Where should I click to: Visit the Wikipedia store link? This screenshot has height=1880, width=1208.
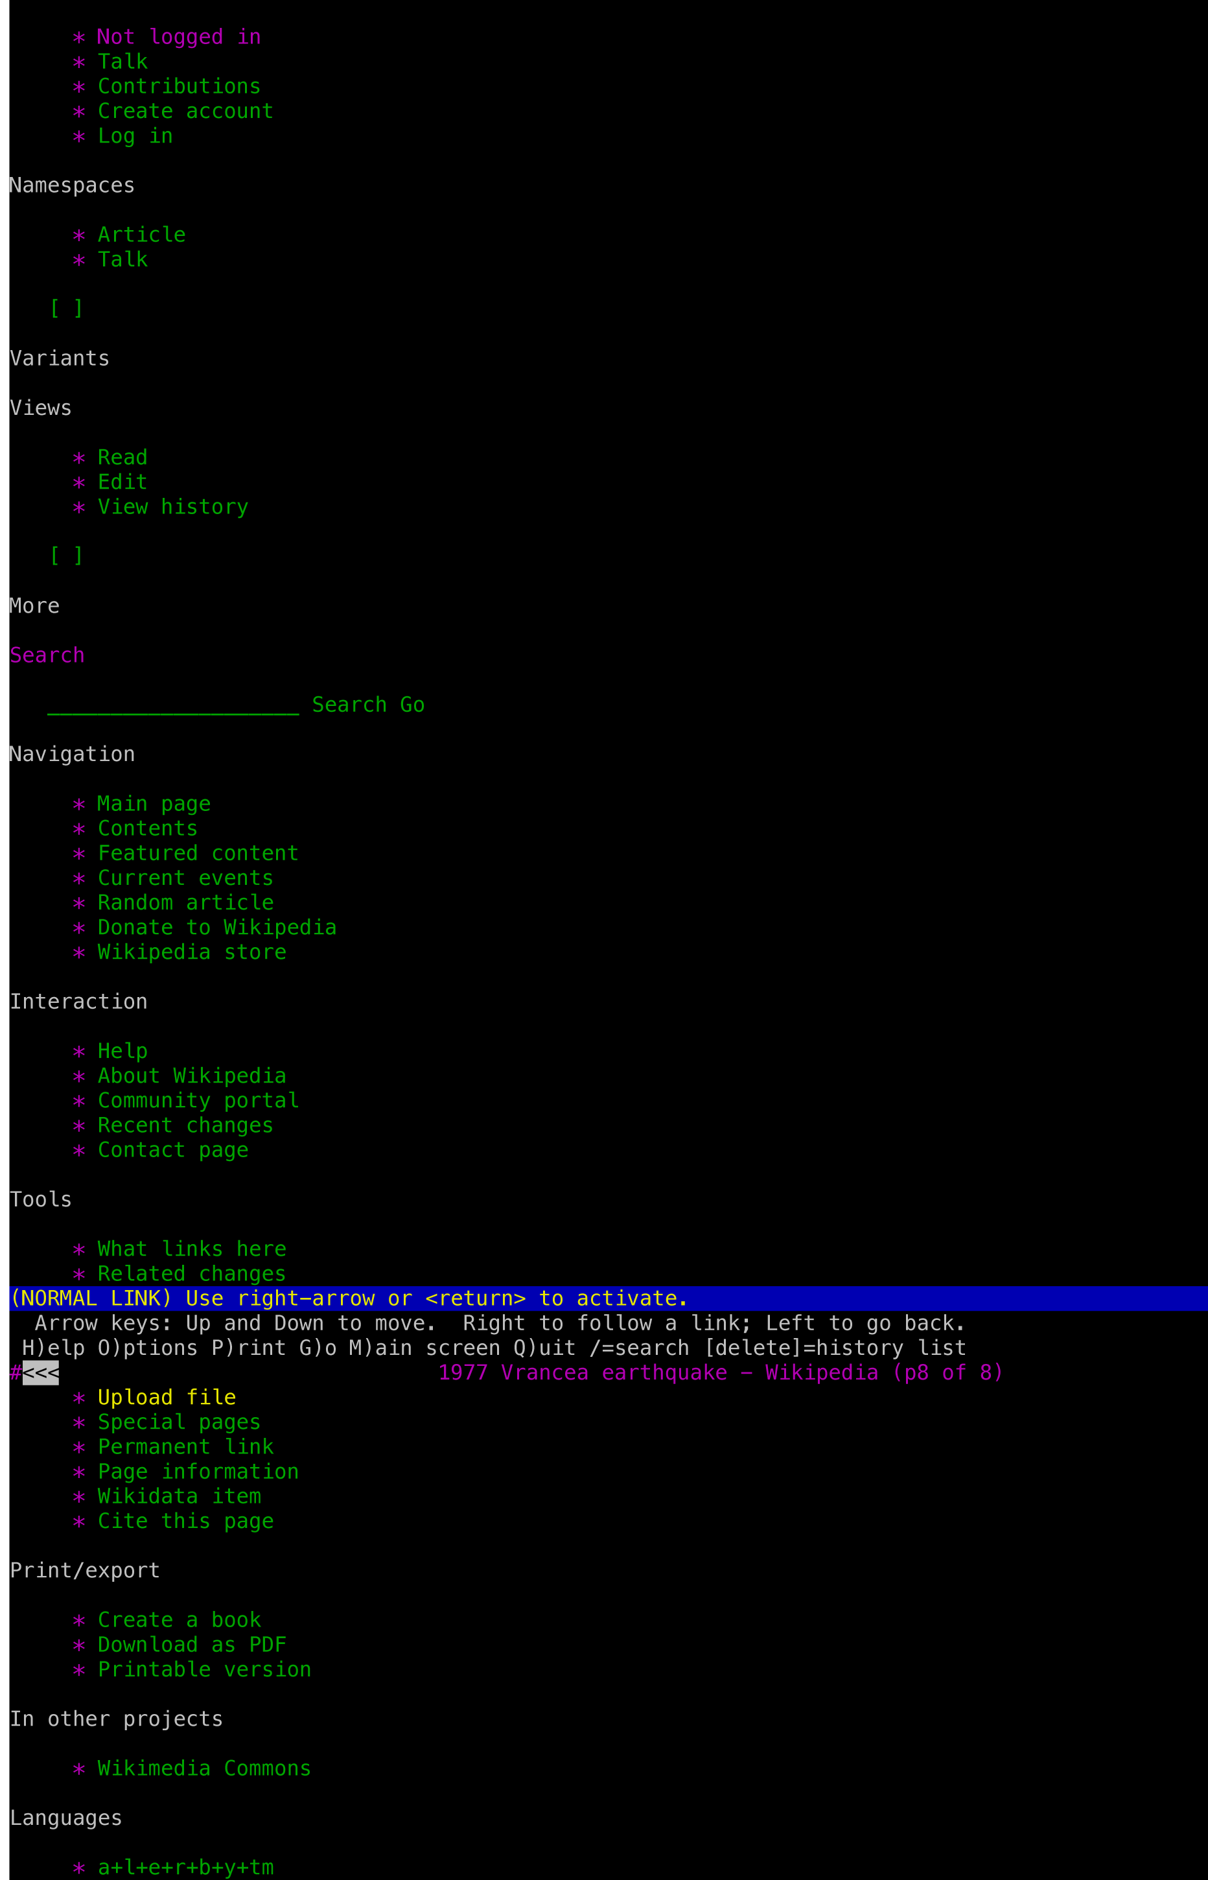tap(191, 952)
